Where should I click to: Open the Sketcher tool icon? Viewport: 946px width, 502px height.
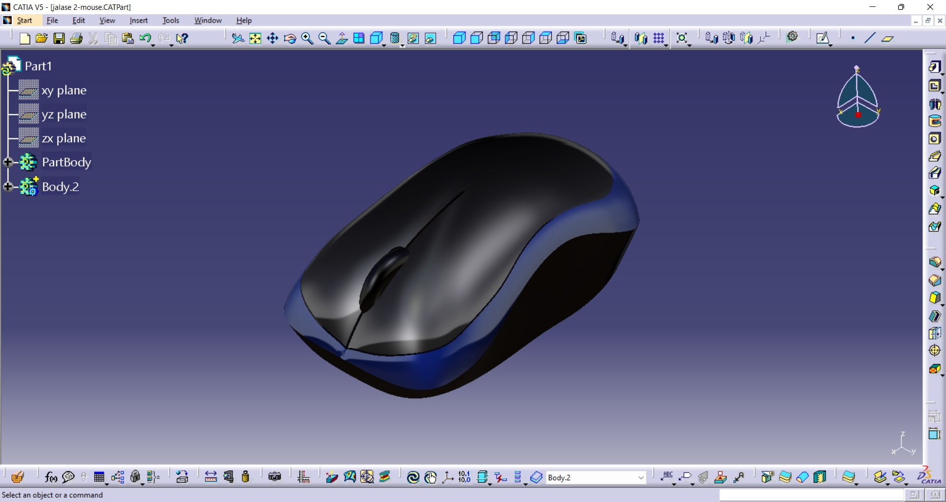click(822, 38)
